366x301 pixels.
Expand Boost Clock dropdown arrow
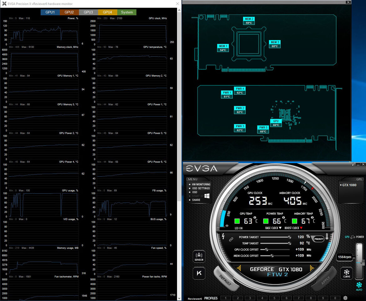coord(301,228)
